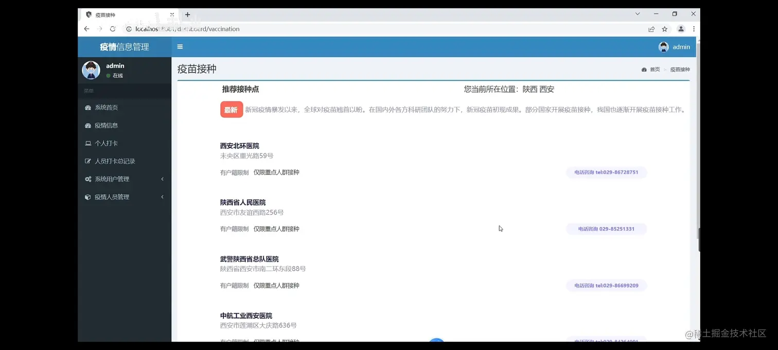Image resolution: width=778 pixels, height=350 pixels.
Task: Click 电话咨询 tel:029-86699209 button
Action: (x=606, y=286)
